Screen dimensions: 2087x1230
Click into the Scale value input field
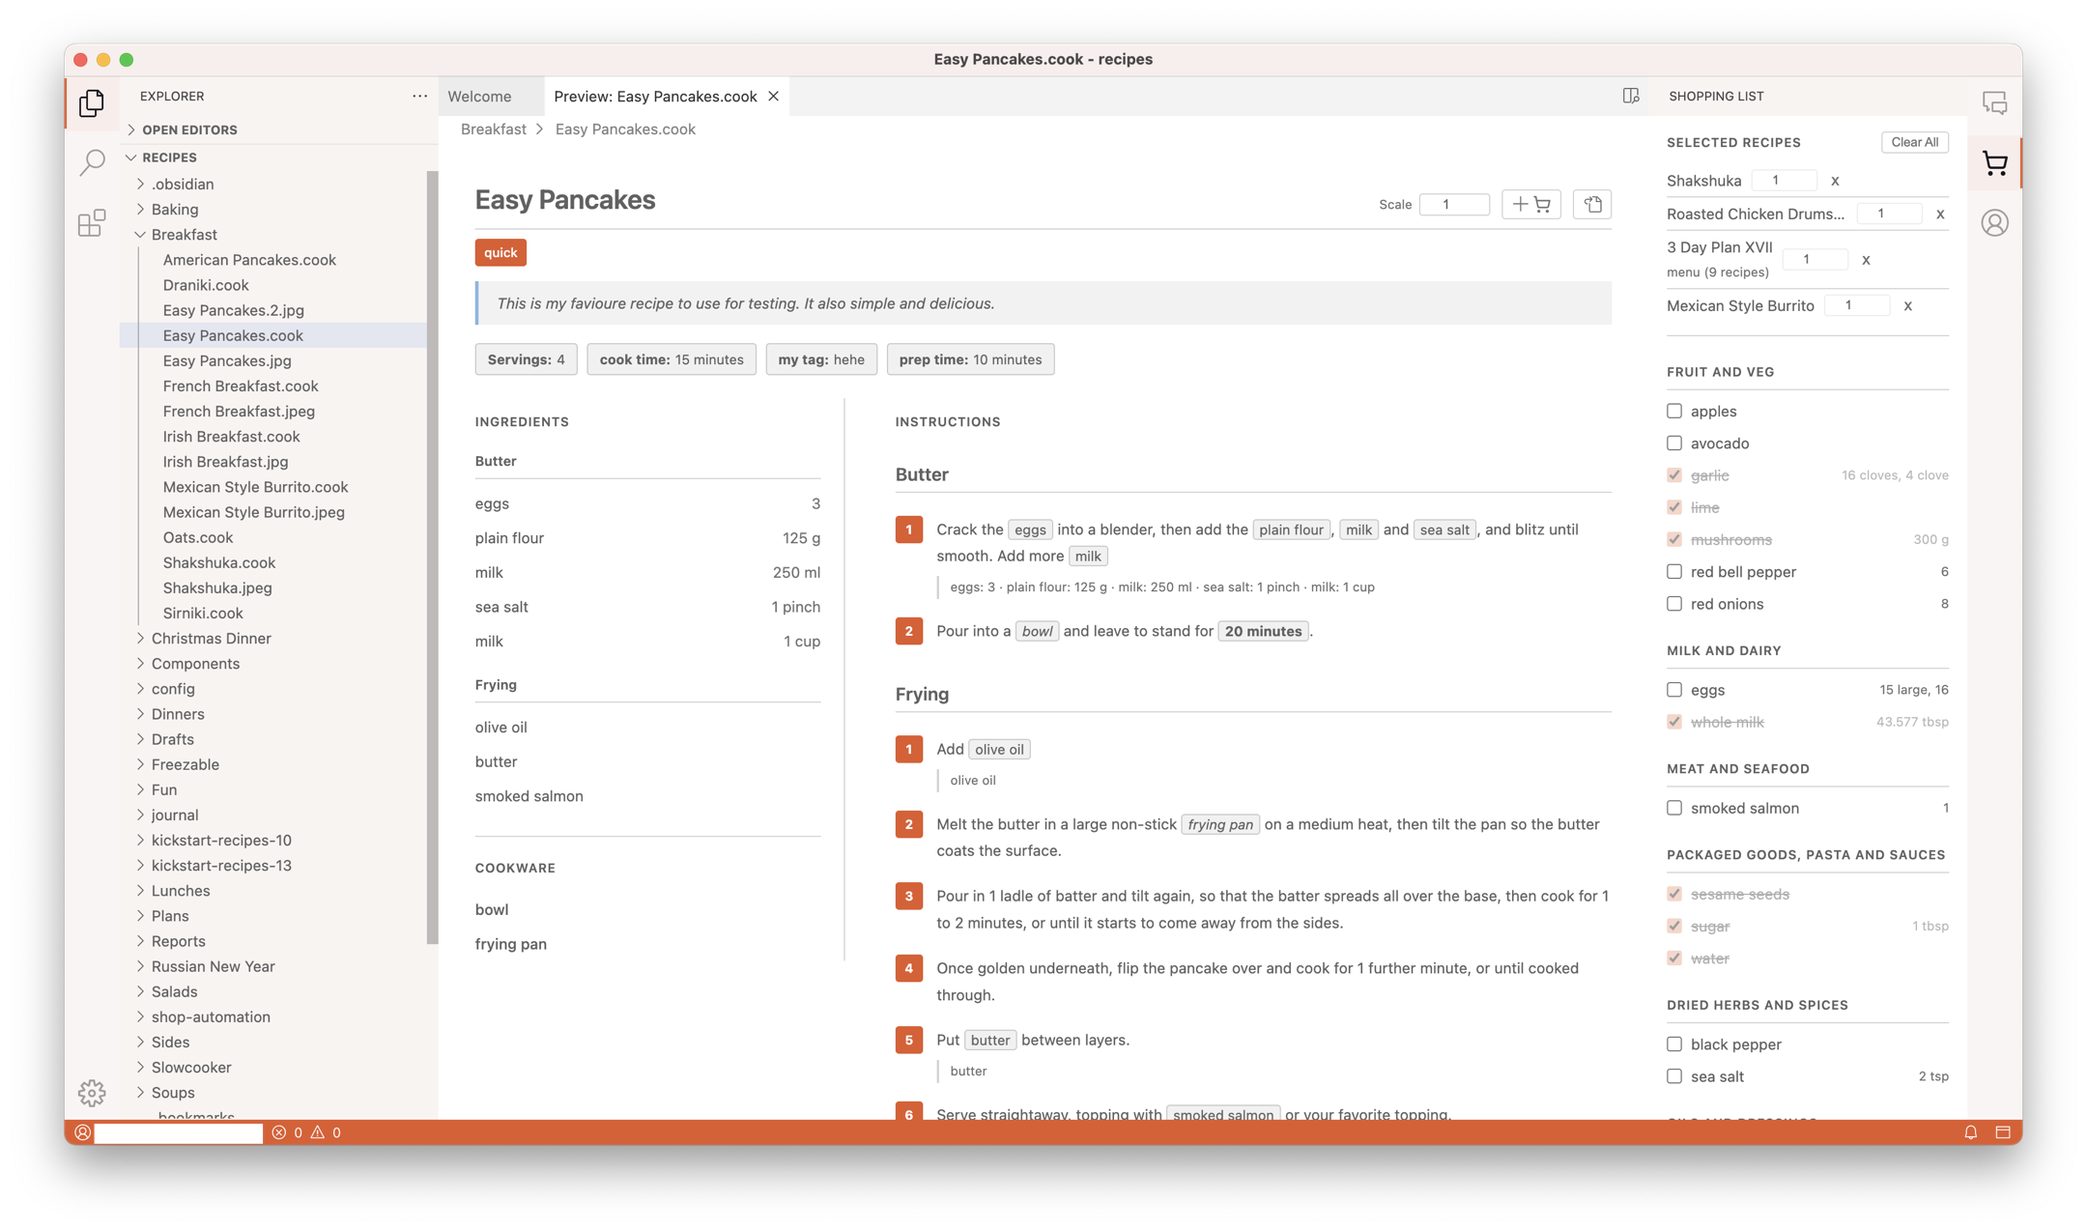click(1454, 204)
